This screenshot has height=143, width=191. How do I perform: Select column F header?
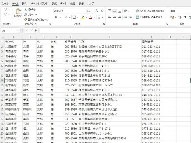110,37
